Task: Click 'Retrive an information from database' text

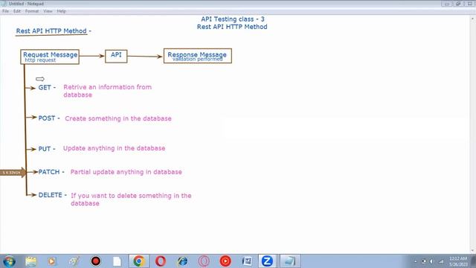Action: click(107, 91)
